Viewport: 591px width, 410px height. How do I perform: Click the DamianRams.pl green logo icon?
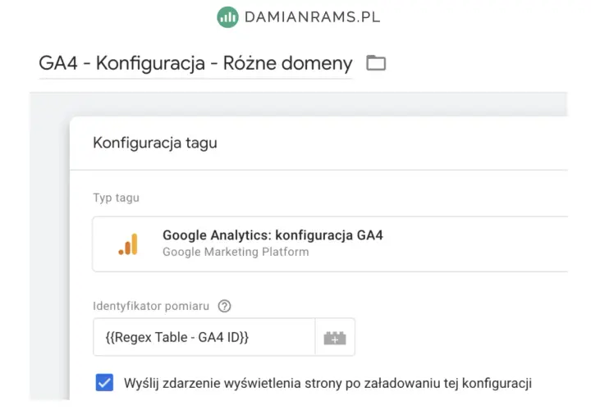tap(227, 17)
